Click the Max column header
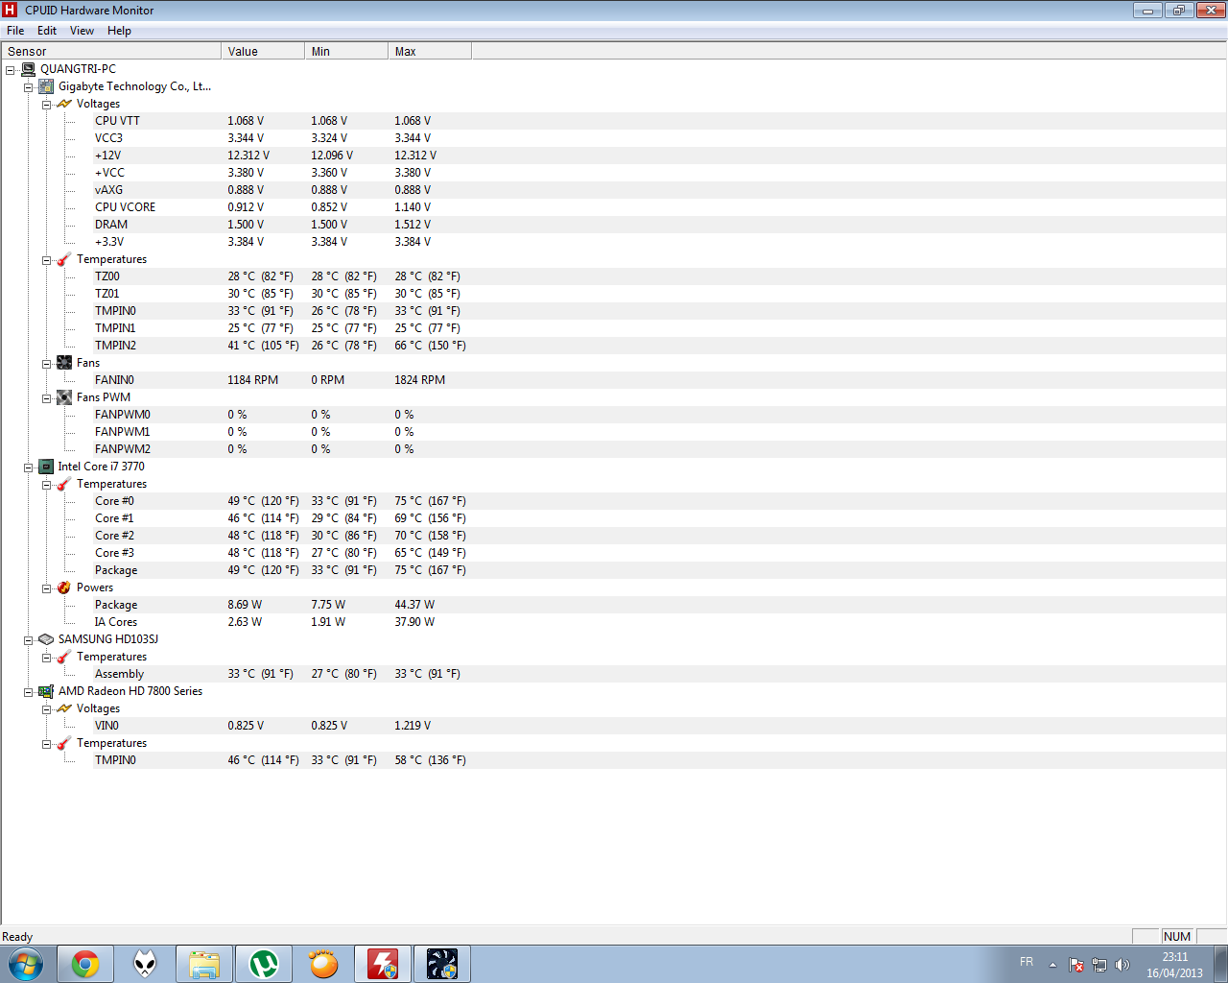 (x=430, y=52)
